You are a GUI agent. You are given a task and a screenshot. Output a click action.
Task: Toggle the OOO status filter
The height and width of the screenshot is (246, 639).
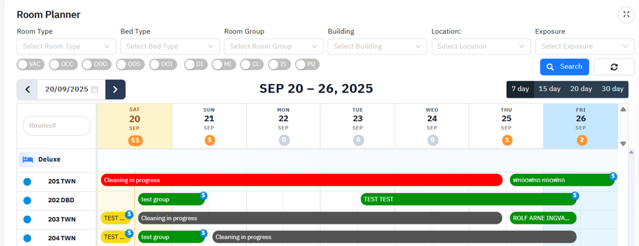(96, 64)
